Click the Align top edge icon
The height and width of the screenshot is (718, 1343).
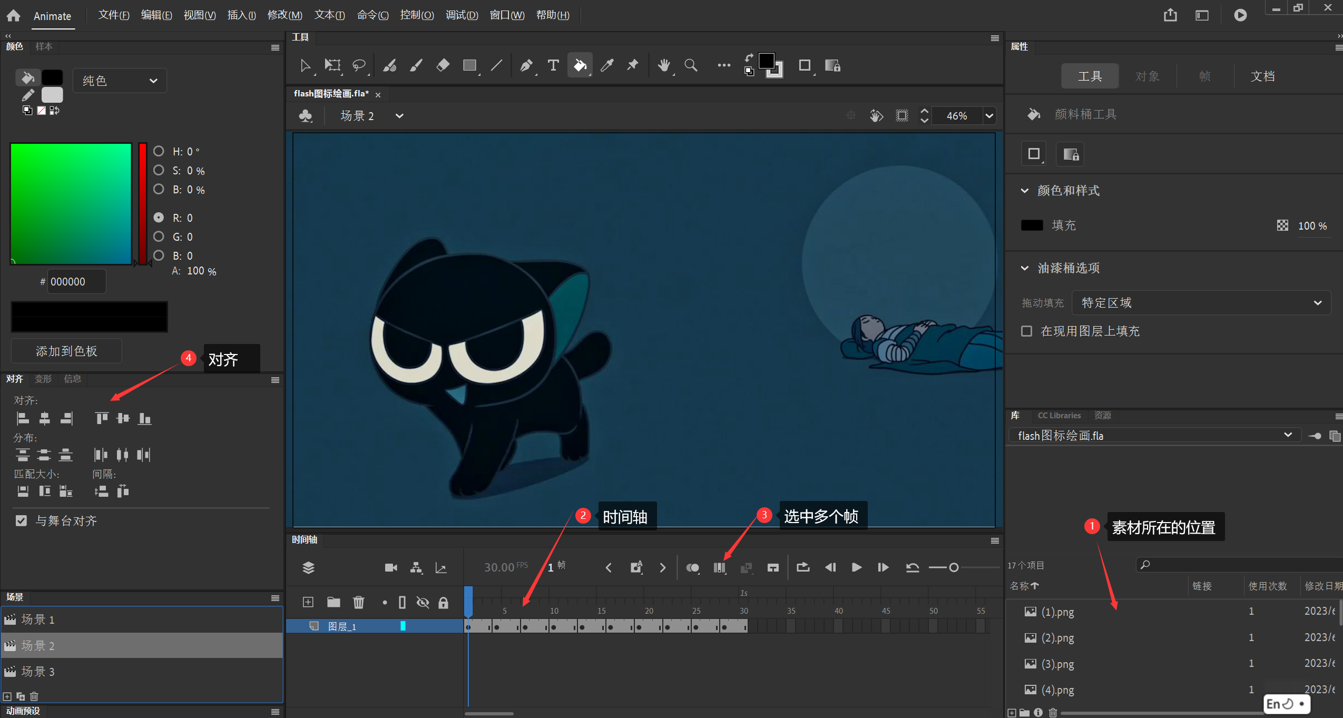pyautogui.click(x=101, y=418)
